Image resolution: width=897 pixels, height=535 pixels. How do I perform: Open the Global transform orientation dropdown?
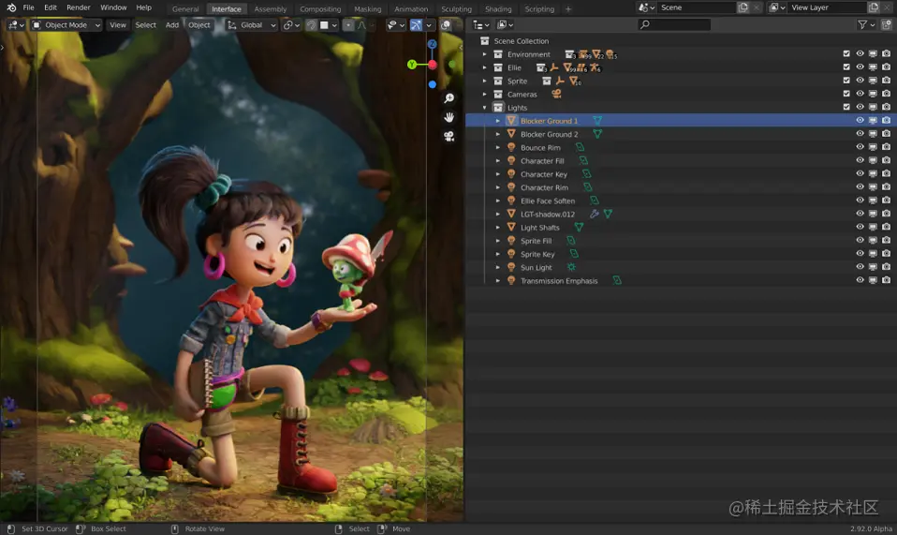tap(251, 25)
